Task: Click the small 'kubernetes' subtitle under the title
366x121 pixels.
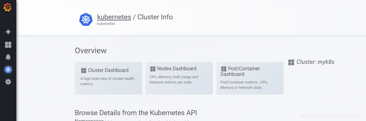Action: [x=106, y=24]
